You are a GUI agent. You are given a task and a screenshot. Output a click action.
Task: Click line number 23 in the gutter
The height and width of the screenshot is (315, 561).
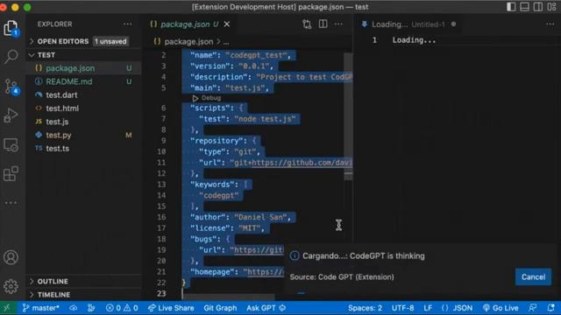161,294
